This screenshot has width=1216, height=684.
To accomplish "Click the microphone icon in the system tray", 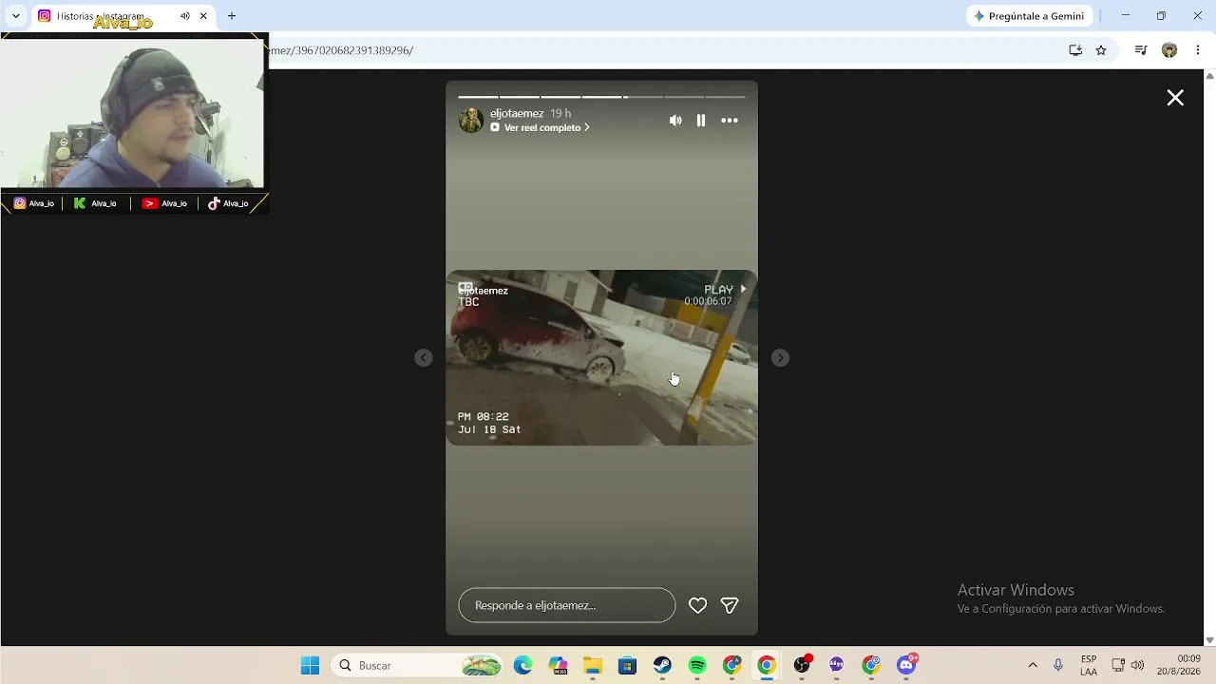I will 1058,666.
